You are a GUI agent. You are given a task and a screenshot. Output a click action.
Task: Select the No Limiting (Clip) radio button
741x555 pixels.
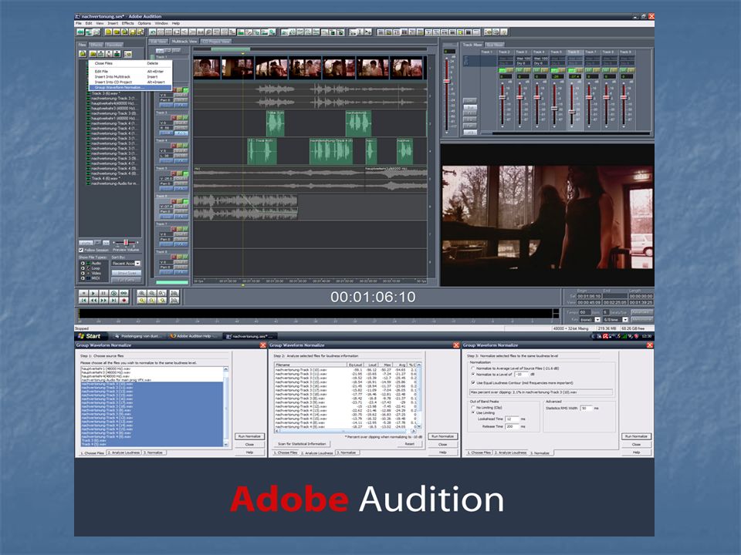[x=473, y=407]
